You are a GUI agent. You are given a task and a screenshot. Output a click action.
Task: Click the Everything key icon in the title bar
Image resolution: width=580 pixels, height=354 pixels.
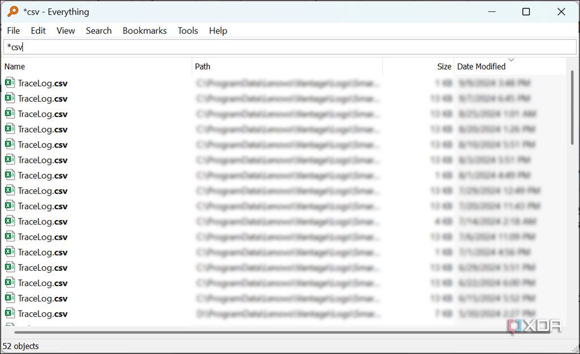tap(12, 11)
